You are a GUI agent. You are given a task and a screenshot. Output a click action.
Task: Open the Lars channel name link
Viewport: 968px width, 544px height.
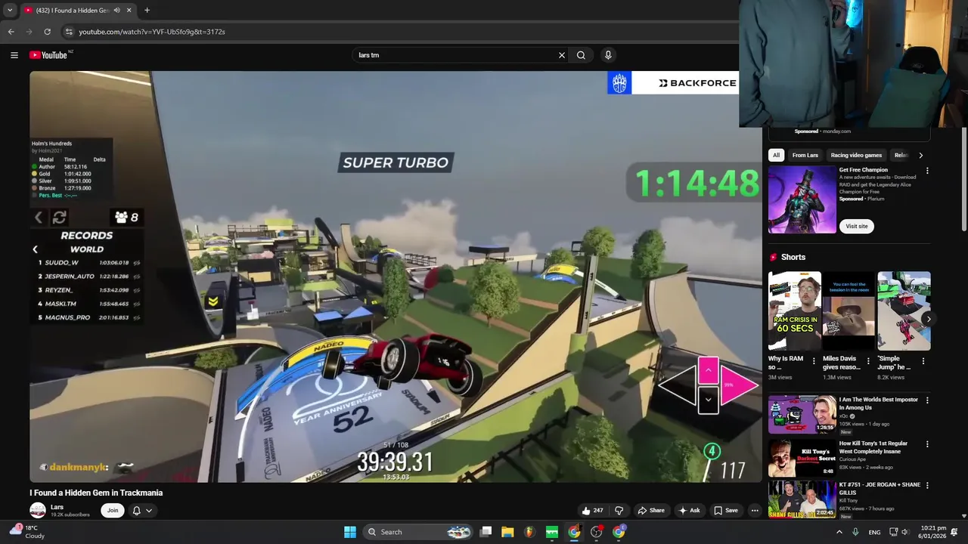pos(57,507)
